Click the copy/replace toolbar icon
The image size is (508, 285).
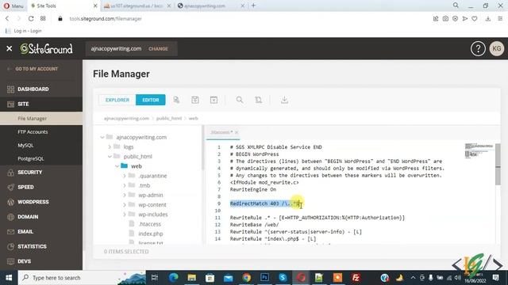point(258,100)
